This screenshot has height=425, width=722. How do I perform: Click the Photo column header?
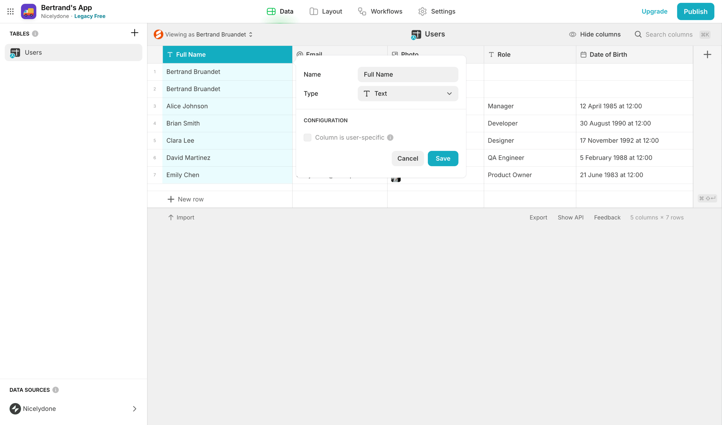(436, 51)
